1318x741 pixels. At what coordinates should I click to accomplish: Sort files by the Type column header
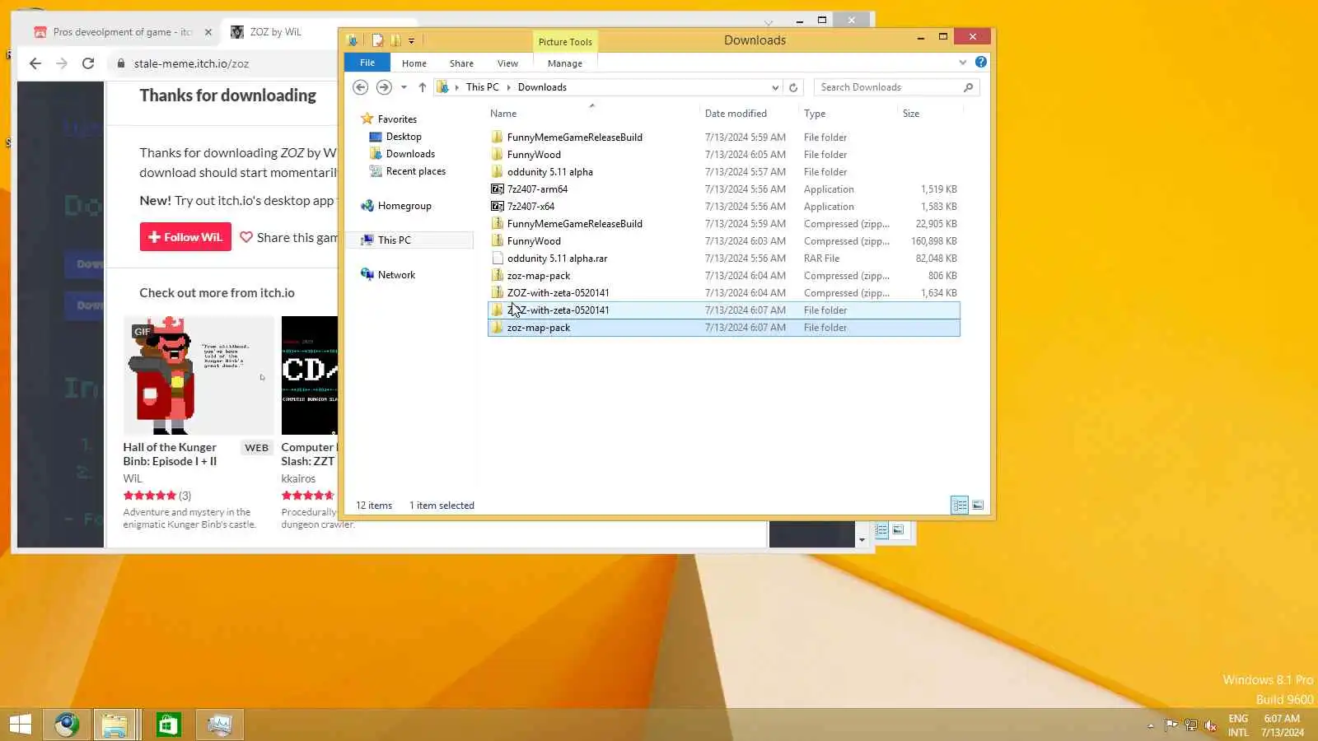click(x=815, y=114)
